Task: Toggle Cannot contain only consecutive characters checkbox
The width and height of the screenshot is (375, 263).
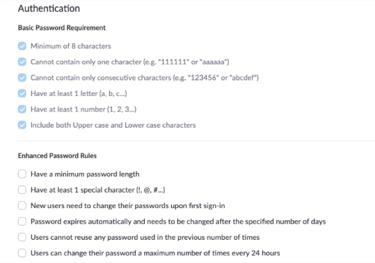Action: 22,78
